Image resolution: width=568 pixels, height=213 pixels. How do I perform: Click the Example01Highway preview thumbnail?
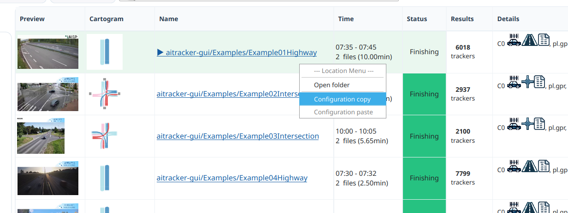pos(48,51)
